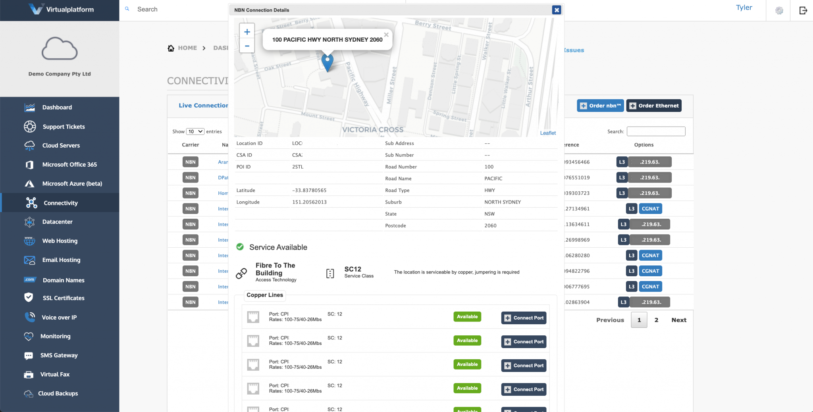Open settings gear icon in top bar
The image size is (813, 412).
point(779,11)
